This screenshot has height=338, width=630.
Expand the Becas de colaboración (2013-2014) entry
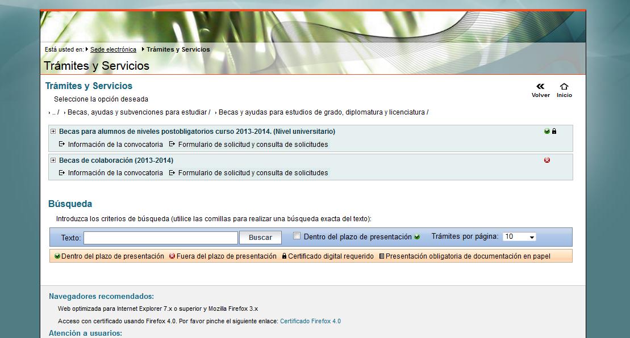(53, 160)
